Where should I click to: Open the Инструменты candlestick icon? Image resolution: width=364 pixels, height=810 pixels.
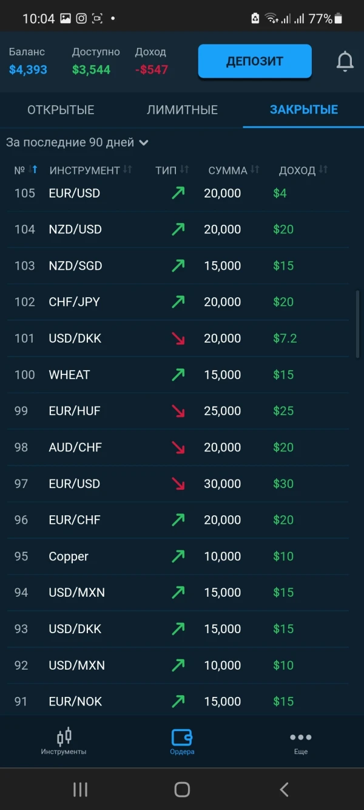click(x=64, y=737)
